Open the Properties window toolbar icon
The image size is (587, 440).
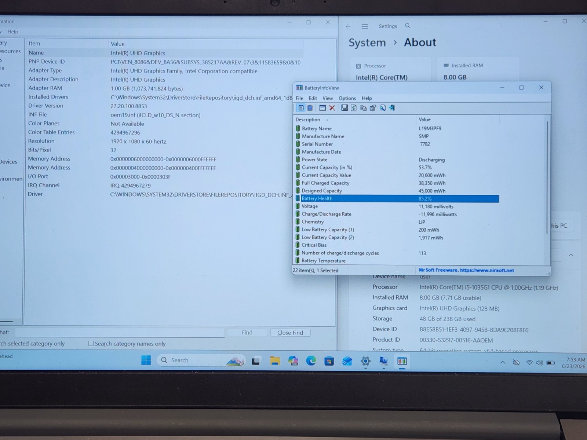click(322, 108)
